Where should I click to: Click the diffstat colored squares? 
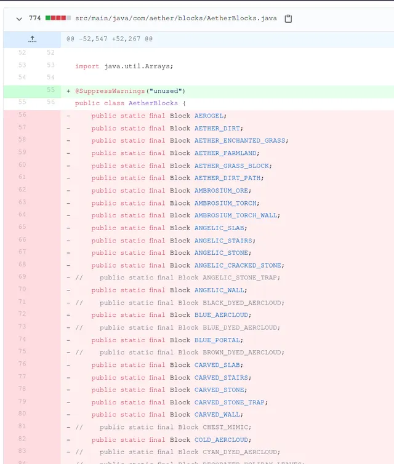point(58,18)
